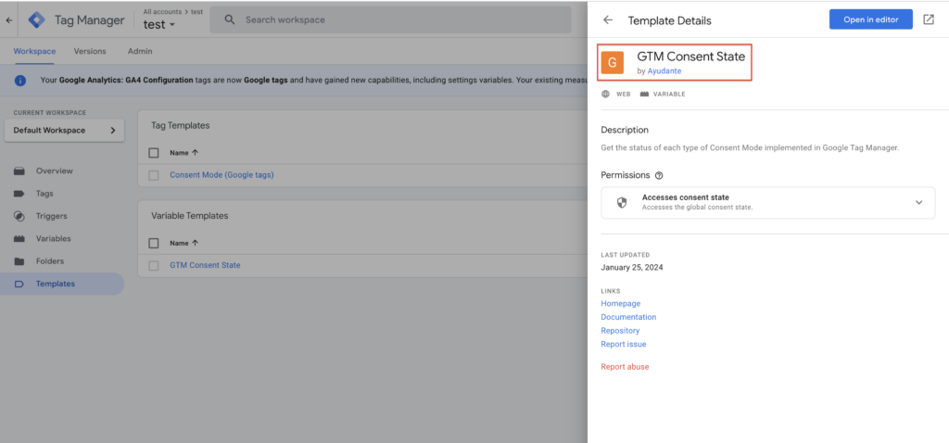The height and width of the screenshot is (443, 949).
Task: Switch to the Versions tab
Action: [x=90, y=51]
